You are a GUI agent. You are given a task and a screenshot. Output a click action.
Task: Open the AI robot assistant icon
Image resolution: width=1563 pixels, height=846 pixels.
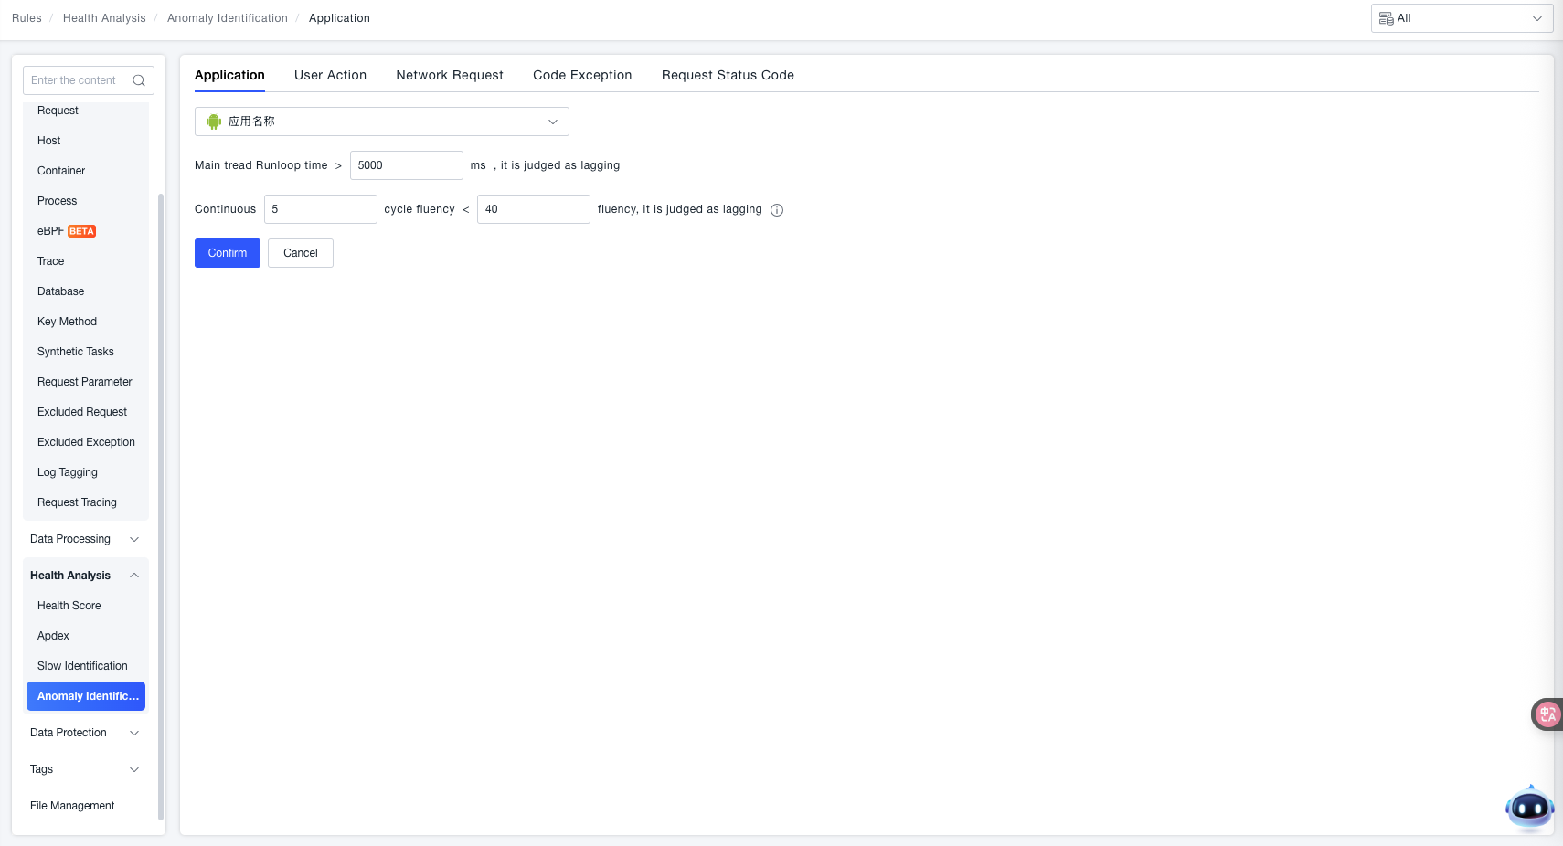(x=1529, y=808)
